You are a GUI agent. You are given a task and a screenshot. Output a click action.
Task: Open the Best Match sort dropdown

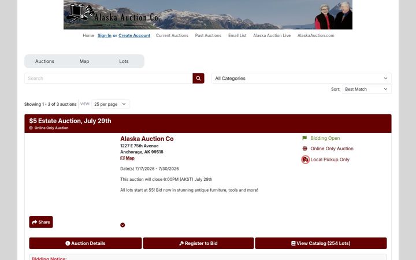click(367, 89)
